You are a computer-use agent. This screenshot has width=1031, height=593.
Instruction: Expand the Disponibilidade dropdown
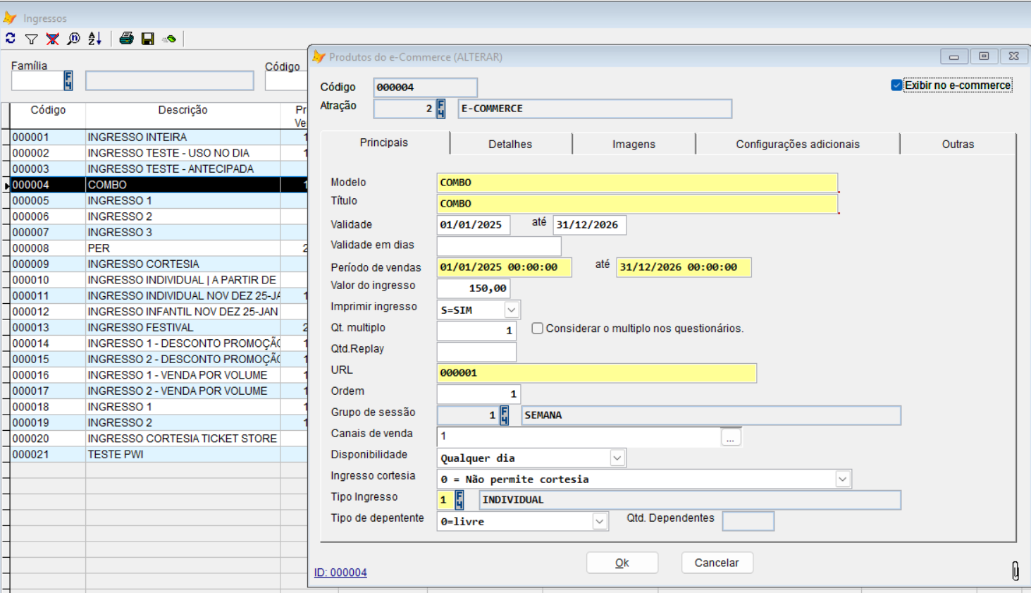click(x=617, y=458)
